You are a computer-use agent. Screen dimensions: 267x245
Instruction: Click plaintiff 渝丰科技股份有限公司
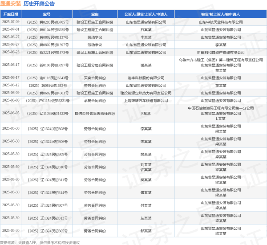146,78
